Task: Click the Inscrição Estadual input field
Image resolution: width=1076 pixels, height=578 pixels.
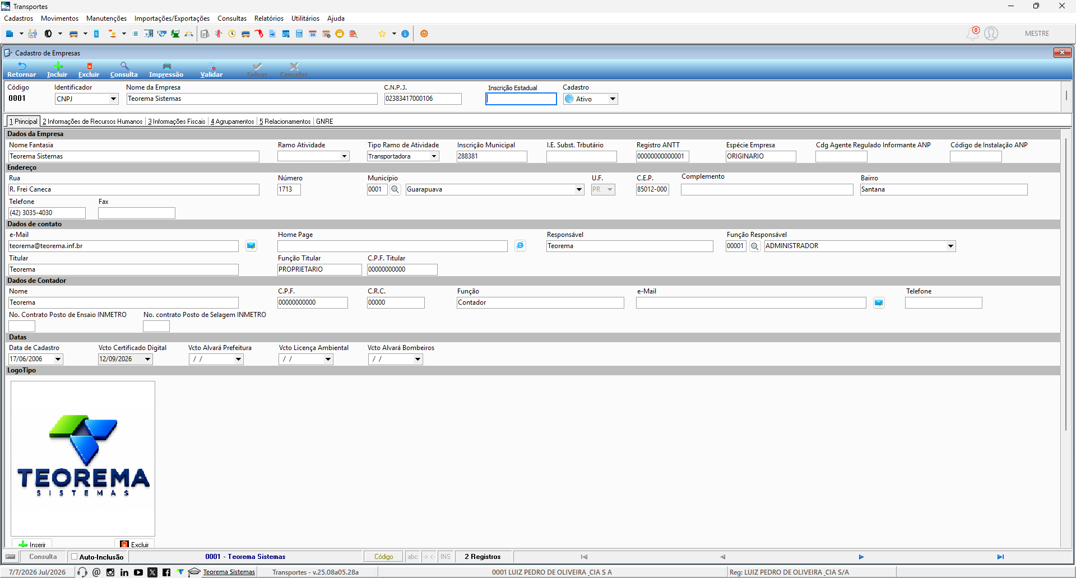Action: [x=521, y=99]
